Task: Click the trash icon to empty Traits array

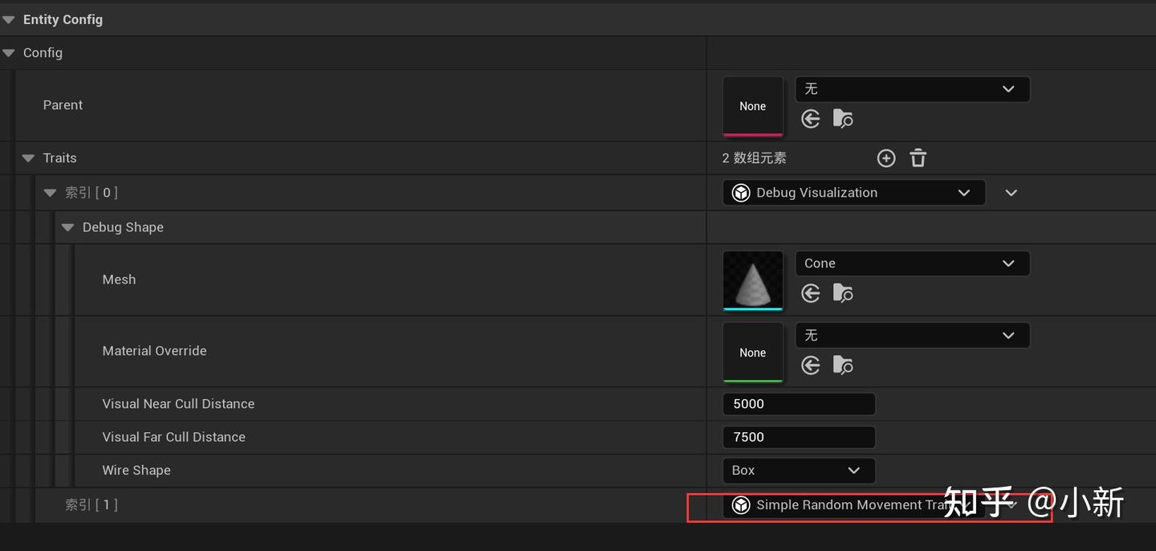Action: tap(918, 158)
